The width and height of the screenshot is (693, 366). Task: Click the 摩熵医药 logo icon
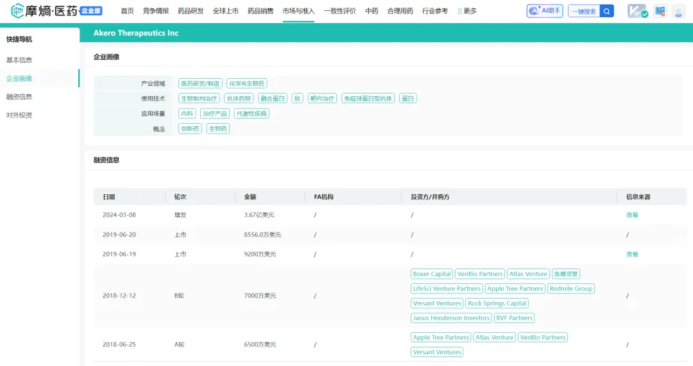[x=17, y=11]
